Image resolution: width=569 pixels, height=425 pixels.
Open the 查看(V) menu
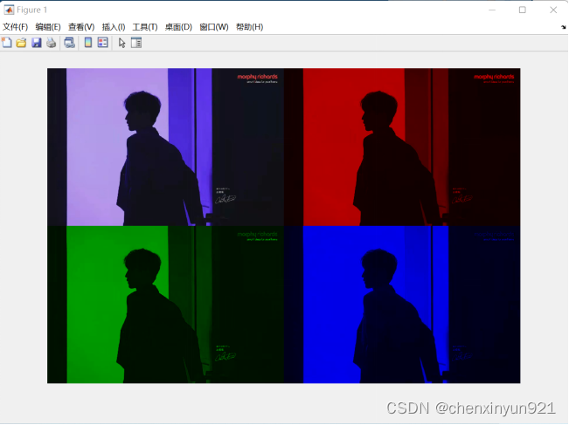[81, 27]
